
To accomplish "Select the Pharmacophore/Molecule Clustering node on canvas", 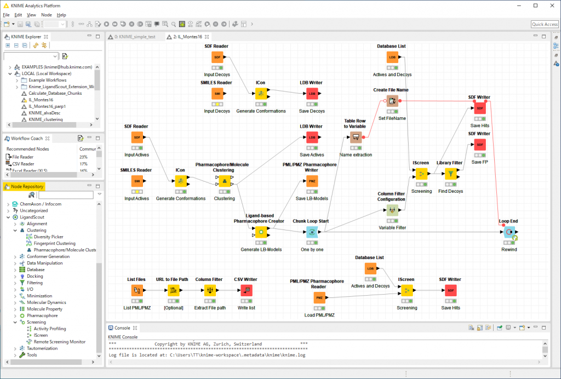I will [224, 181].
